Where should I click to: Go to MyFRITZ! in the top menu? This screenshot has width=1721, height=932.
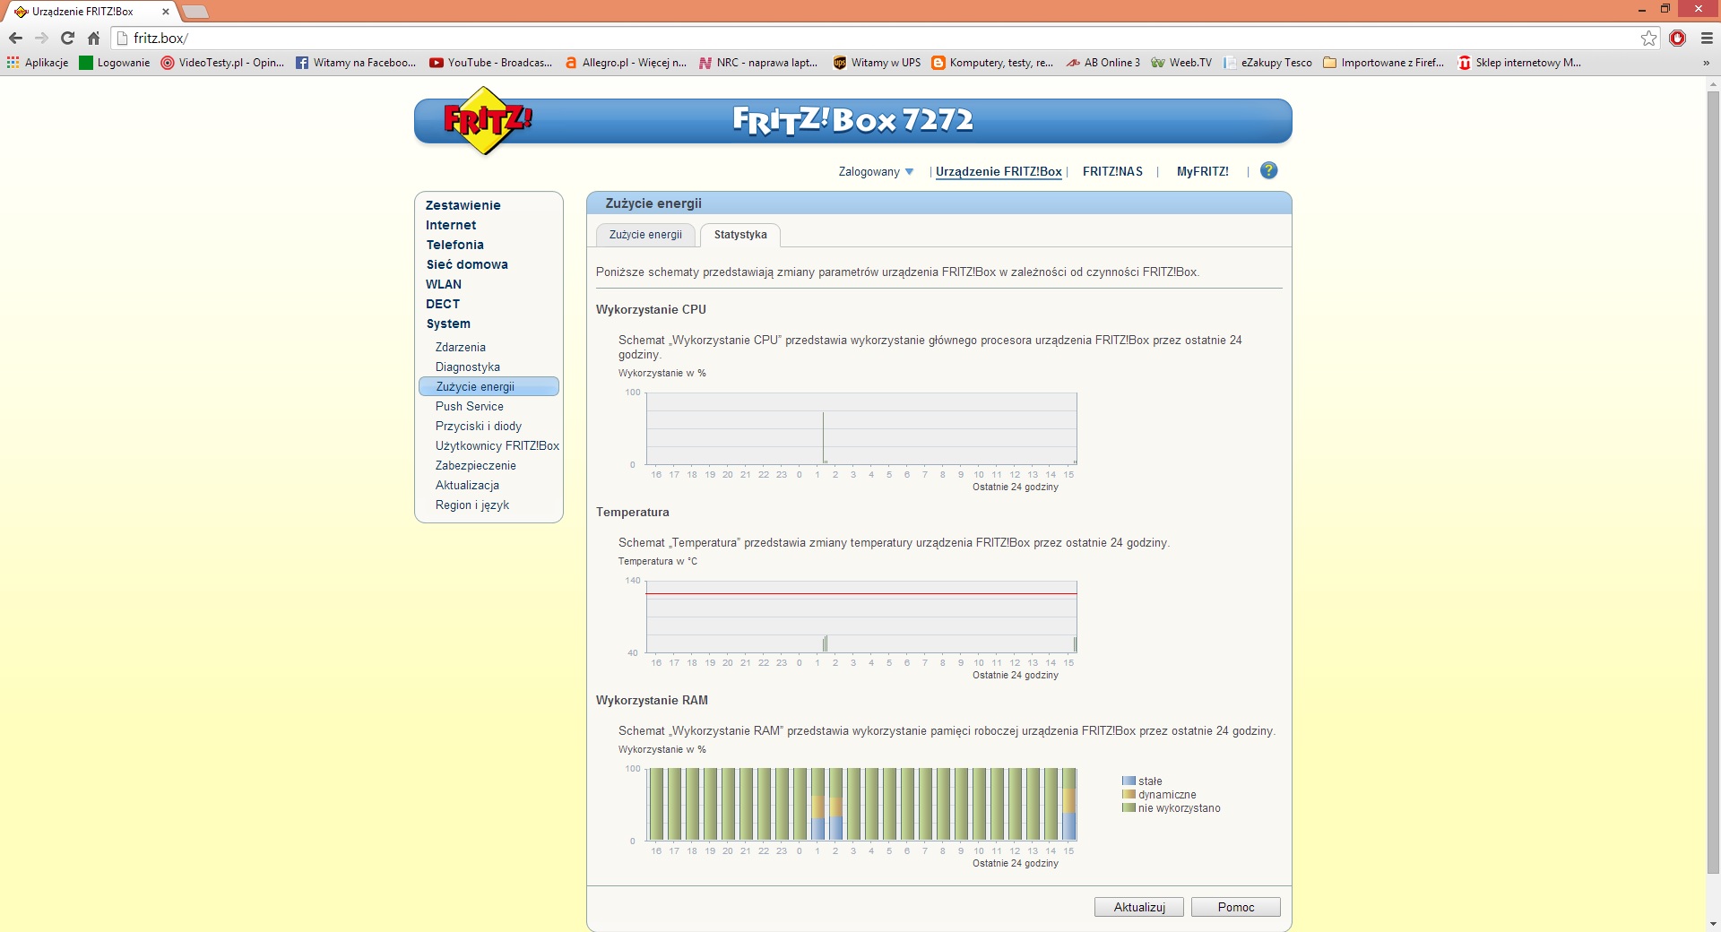1202,171
